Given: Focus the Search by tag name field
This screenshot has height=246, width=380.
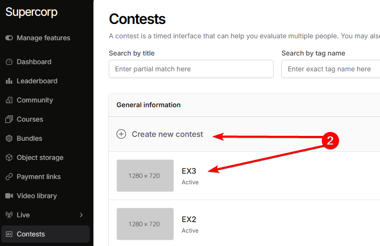Looking at the screenshot, I should (332, 69).
